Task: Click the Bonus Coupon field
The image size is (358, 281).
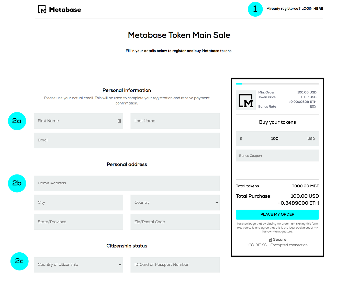Action: click(x=277, y=156)
